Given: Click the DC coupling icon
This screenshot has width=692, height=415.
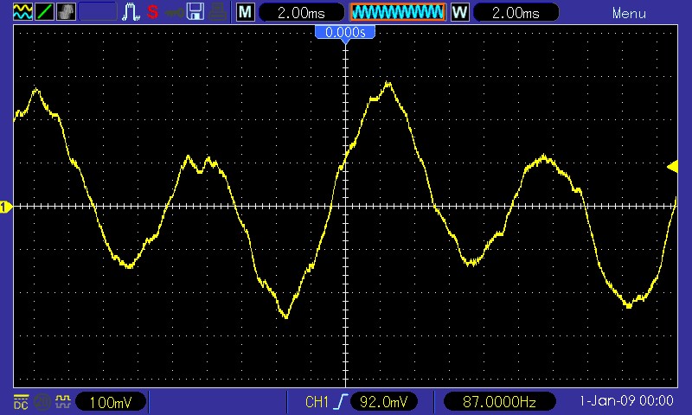Looking at the screenshot, I should pos(21,402).
